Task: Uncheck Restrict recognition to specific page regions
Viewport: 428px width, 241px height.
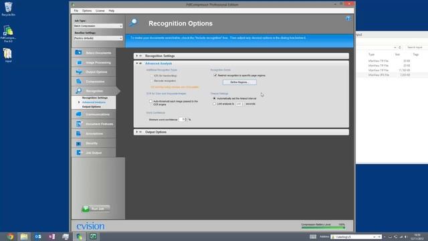Action: click(x=215, y=75)
